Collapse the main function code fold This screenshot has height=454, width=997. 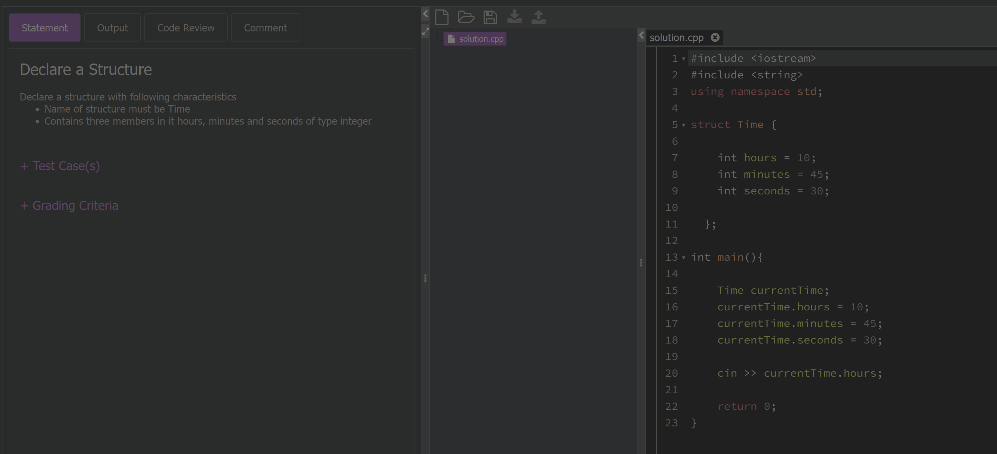(684, 258)
